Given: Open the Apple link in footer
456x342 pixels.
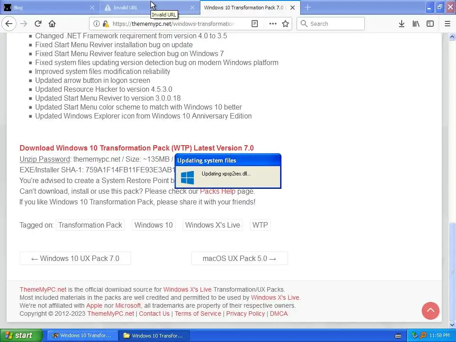Looking at the screenshot, I should tap(94, 305).
